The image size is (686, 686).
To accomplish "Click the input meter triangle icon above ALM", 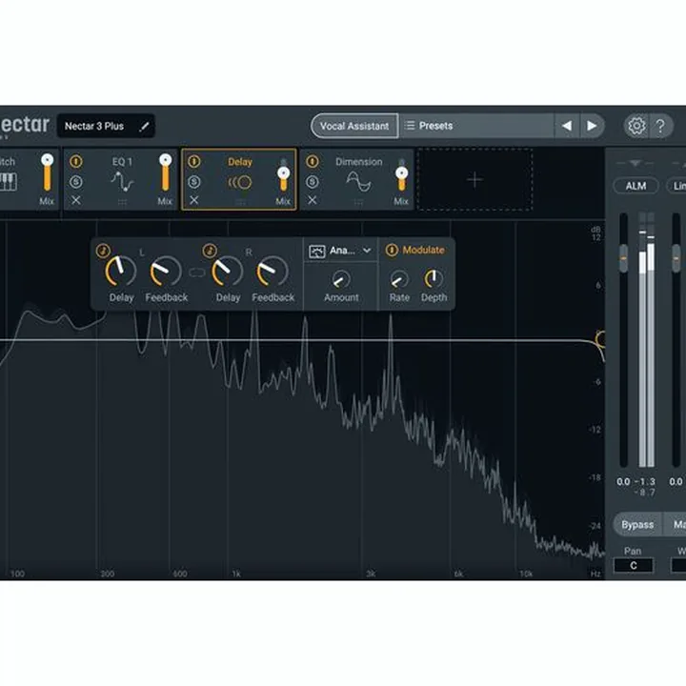I will [x=636, y=164].
